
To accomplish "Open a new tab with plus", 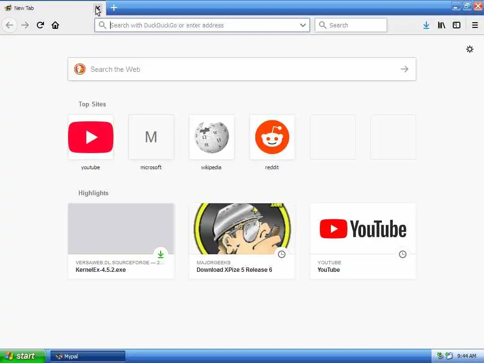I will (x=114, y=8).
